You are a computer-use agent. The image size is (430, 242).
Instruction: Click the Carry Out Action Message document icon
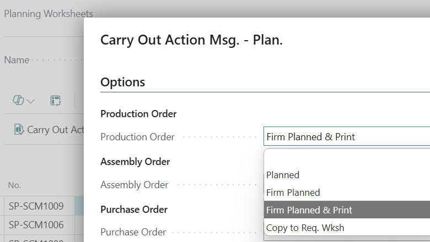click(19, 130)
